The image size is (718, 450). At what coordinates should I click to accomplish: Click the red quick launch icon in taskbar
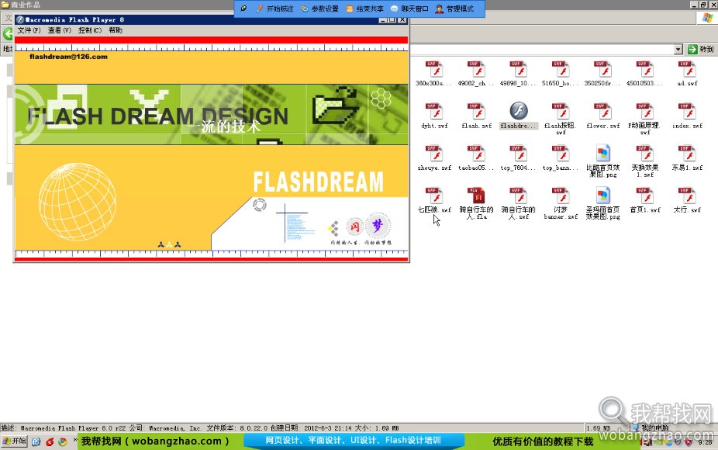[50, 441]
